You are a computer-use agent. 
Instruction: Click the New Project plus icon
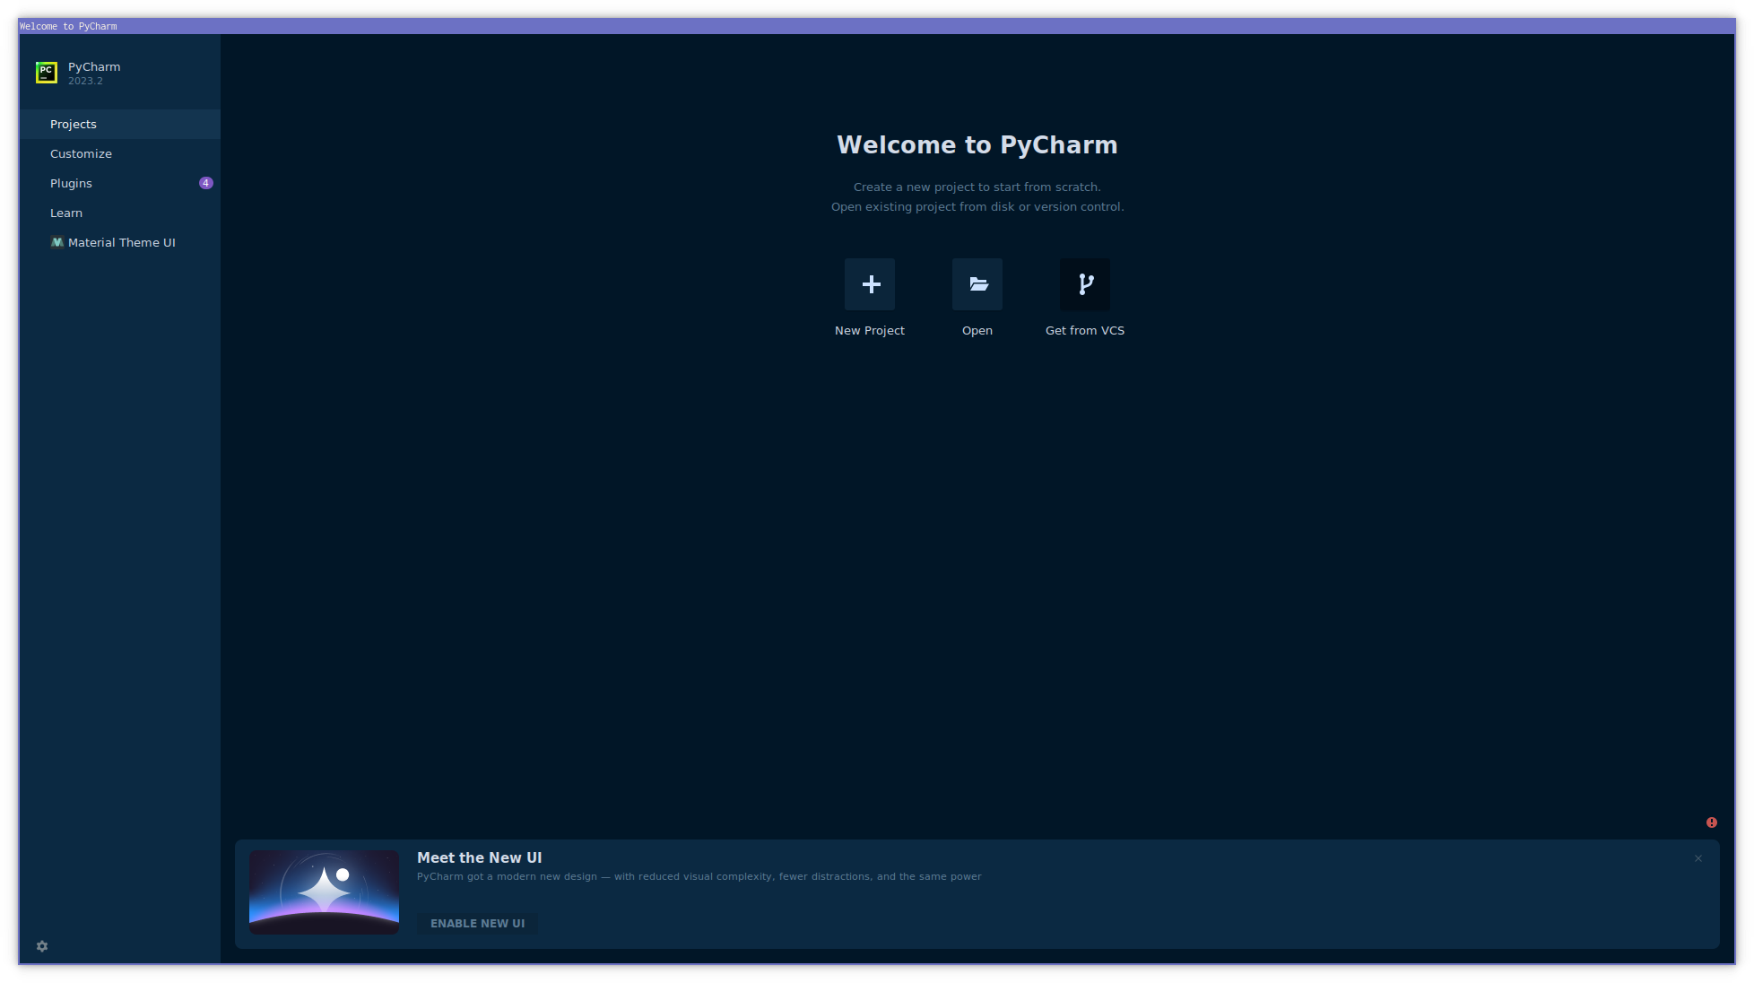click(870, 284)
